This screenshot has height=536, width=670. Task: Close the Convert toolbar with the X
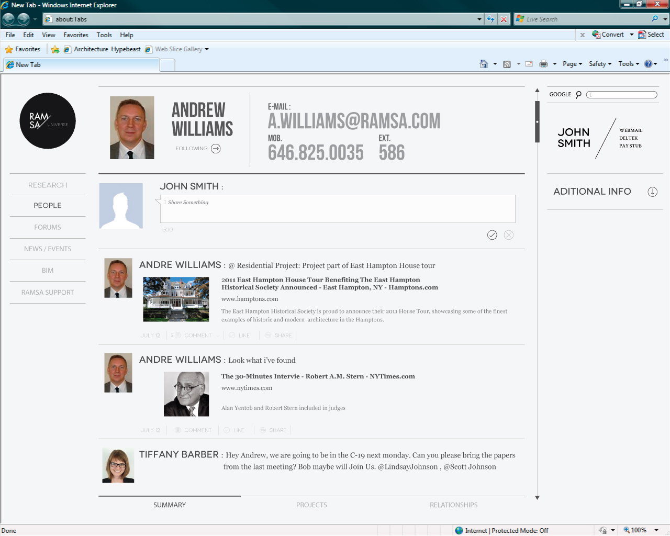(x=583, y=35)
